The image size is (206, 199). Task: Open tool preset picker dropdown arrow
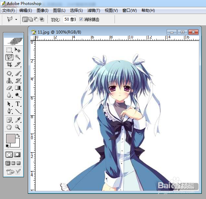16,19
